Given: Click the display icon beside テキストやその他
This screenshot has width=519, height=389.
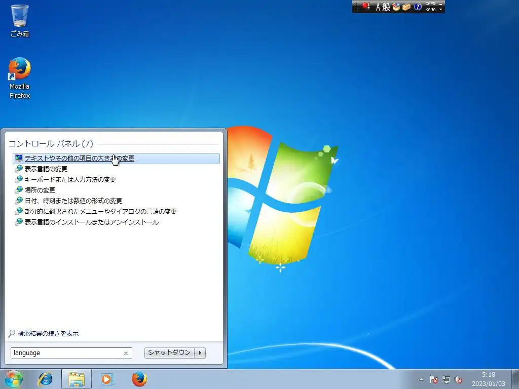Looking at the screenshot, I should (x=19, y=158).
